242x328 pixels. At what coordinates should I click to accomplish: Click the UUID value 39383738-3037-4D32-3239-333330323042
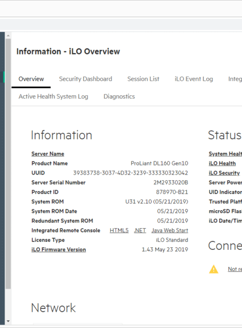(x=131, y=173)
